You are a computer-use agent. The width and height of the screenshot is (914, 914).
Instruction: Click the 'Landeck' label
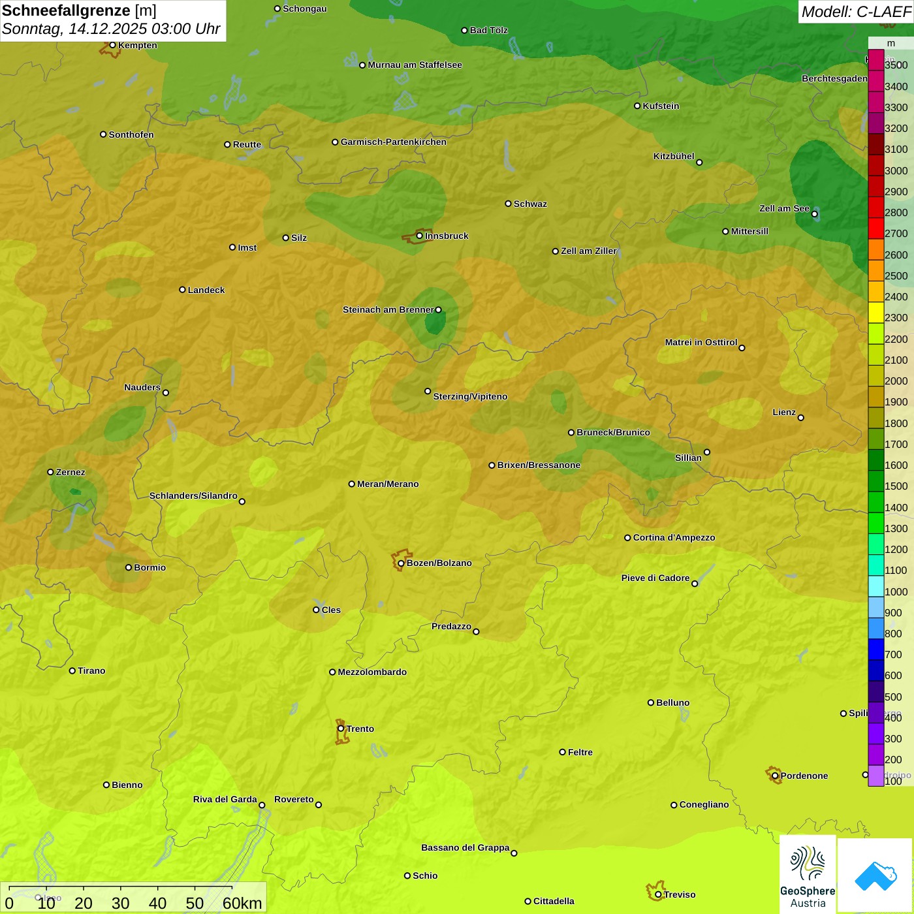click(x=206, y=290)
